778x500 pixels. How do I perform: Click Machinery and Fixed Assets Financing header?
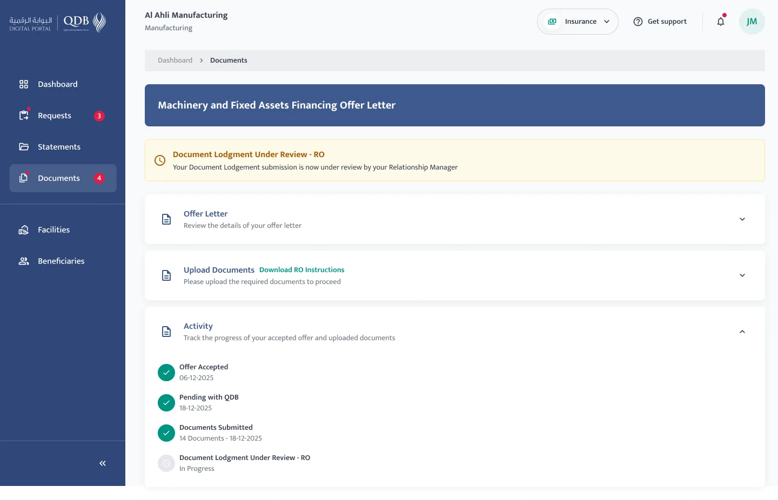(x=277, y=105)
